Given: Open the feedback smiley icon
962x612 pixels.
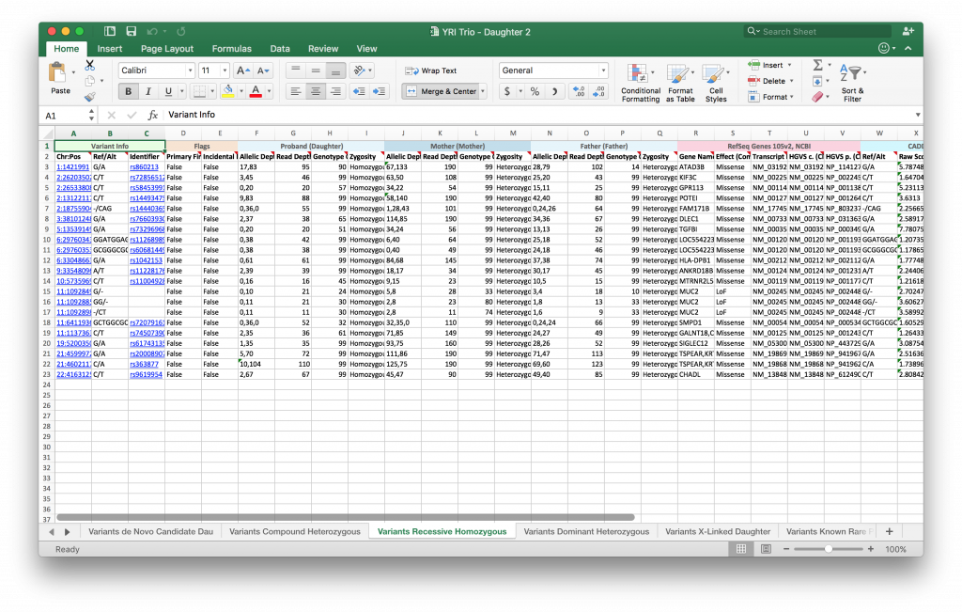Looking at the screenshot, I should click(883, 49).
